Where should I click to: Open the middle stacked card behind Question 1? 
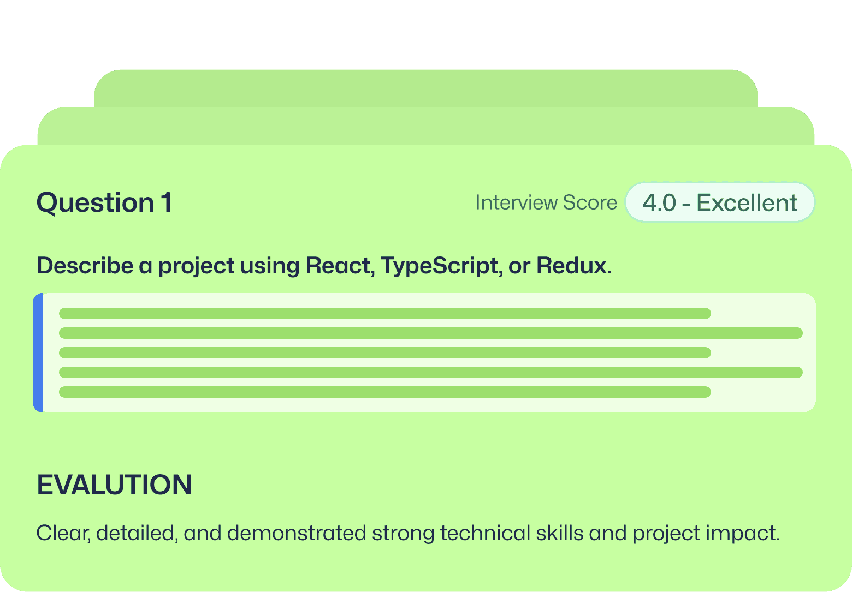click(426, 126)
